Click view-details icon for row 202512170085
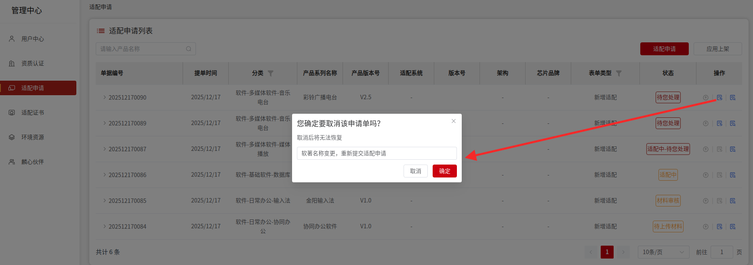Image resolution: width=753 pixels, height=265 pixels. pos(733,201)
